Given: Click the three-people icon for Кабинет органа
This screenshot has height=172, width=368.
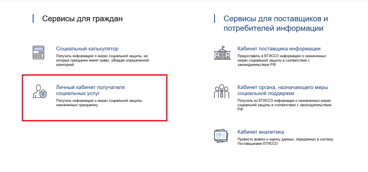Looking at the screenshot, I should [x=221, y=91].
